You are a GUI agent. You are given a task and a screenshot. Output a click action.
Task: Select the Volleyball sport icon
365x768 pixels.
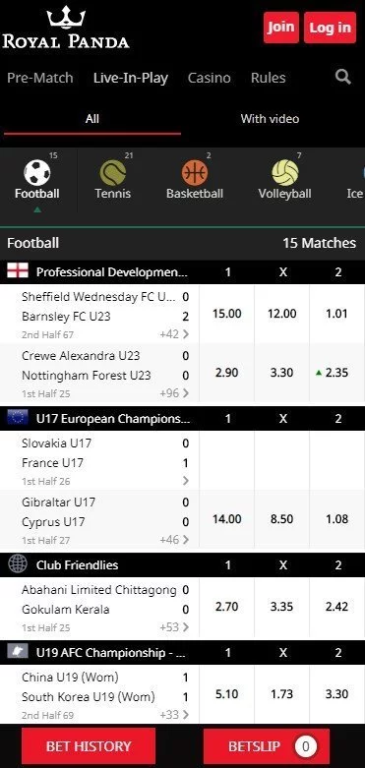click(284, 173)
